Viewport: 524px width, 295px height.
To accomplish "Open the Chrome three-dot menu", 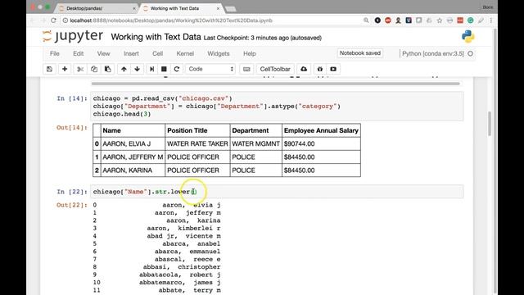I will (x=491, y=20).
